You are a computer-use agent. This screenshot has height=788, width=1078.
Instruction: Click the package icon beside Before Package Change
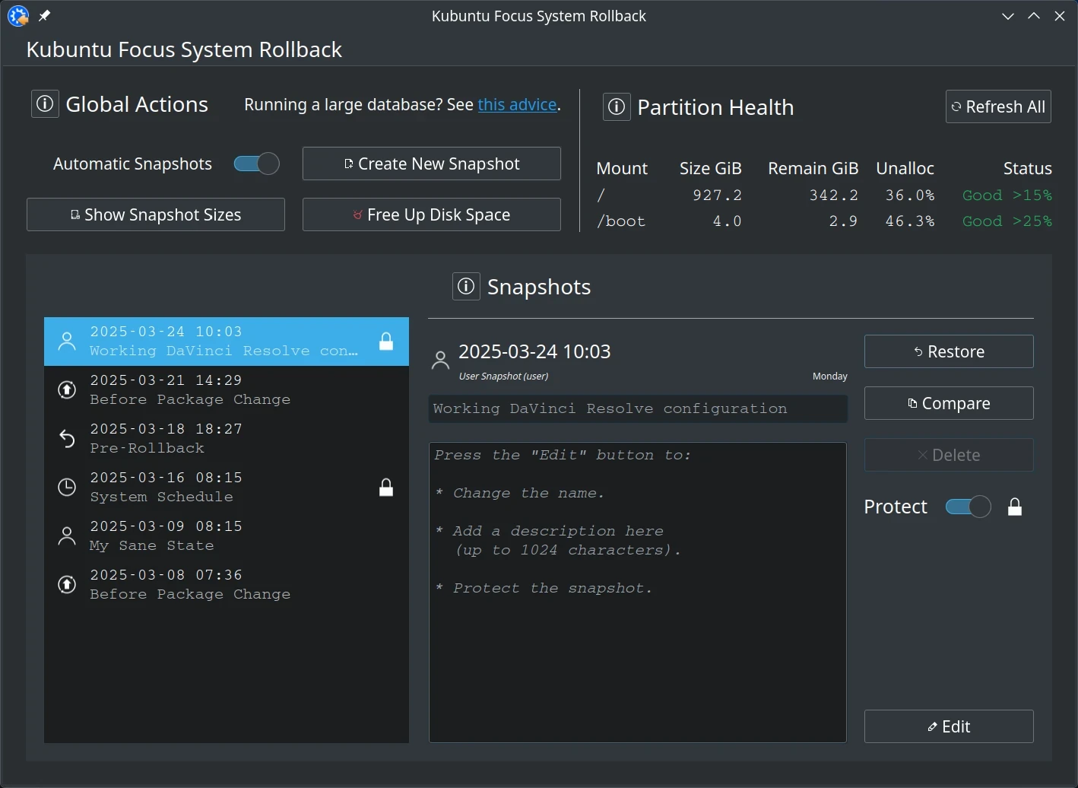[67, 389]
